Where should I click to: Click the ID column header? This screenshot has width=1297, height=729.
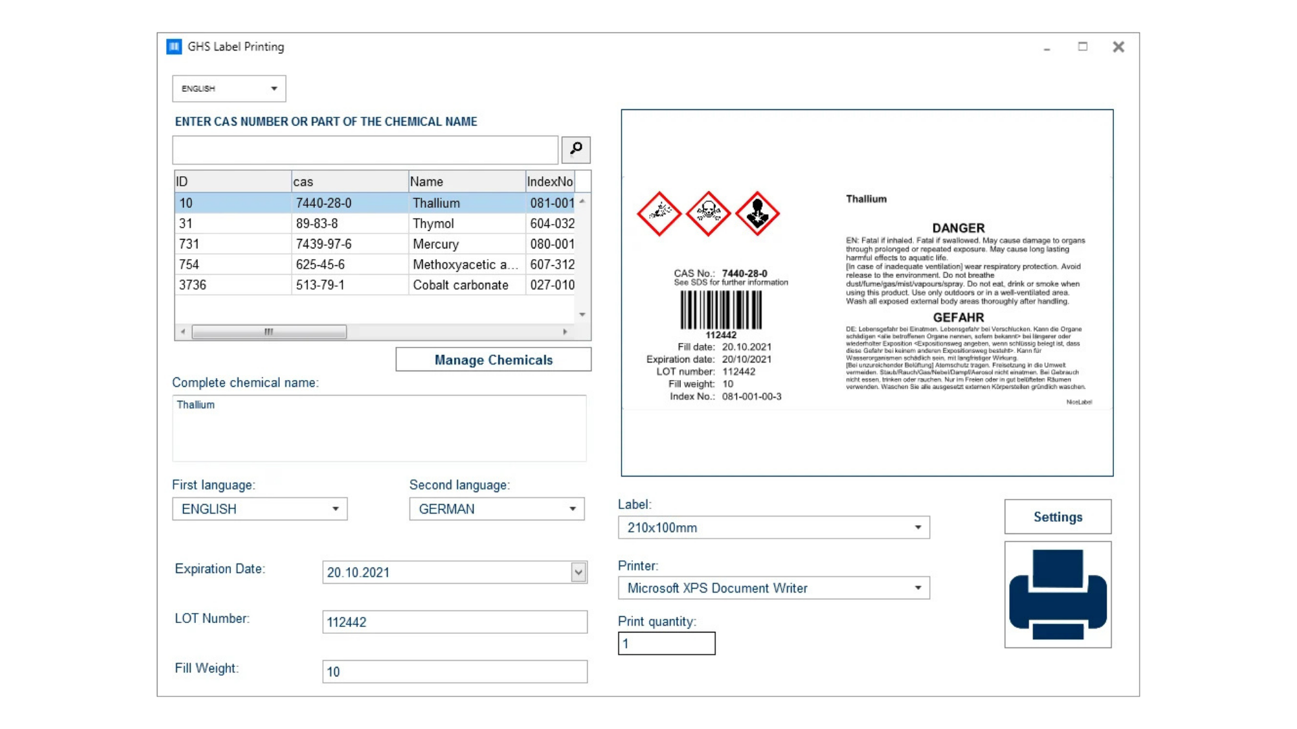pos(233,182)
